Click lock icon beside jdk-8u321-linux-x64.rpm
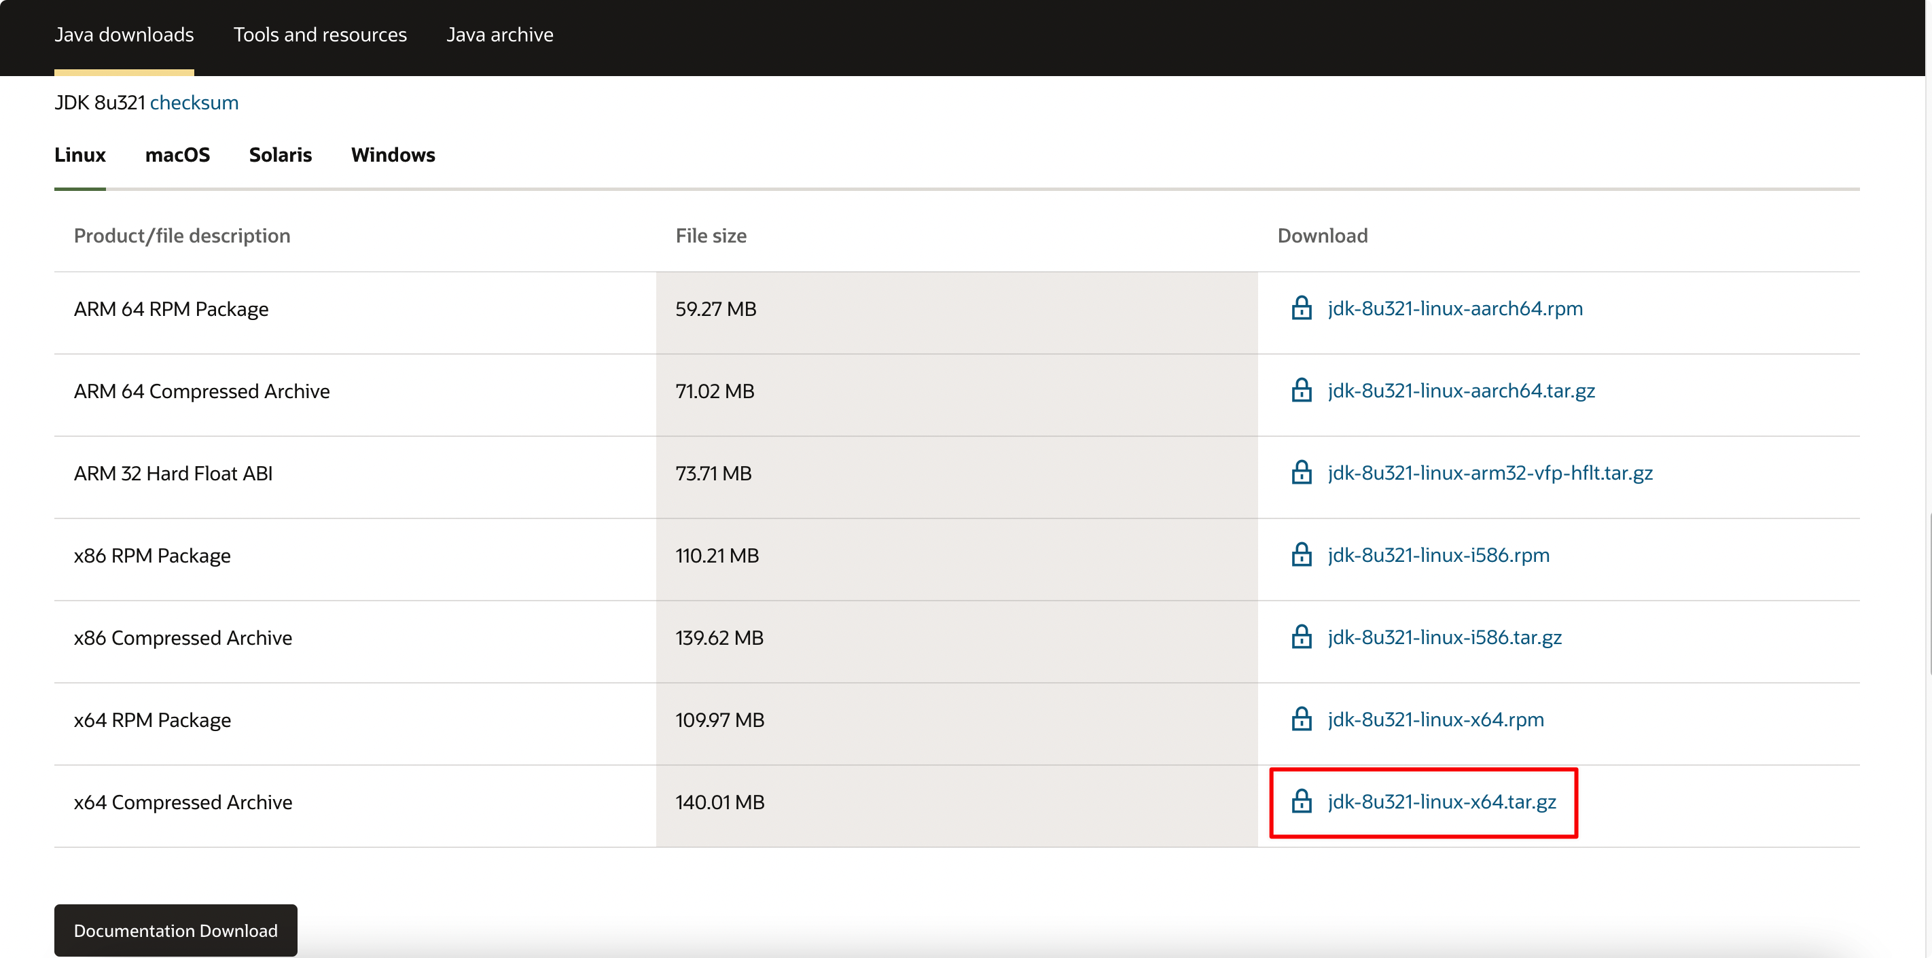This screenshot has width=1932, height=958. pos(1302,719)
